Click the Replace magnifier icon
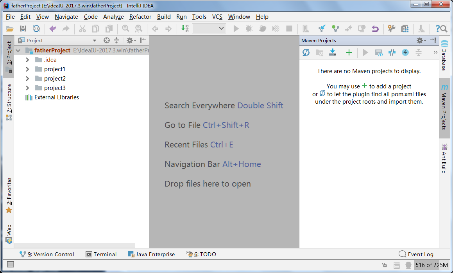The height and width of the screenshot is (273, 453). tap(139, 29)
